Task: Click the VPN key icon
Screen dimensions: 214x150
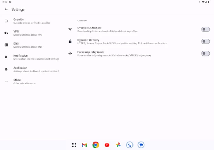Action: coord(6,33)
